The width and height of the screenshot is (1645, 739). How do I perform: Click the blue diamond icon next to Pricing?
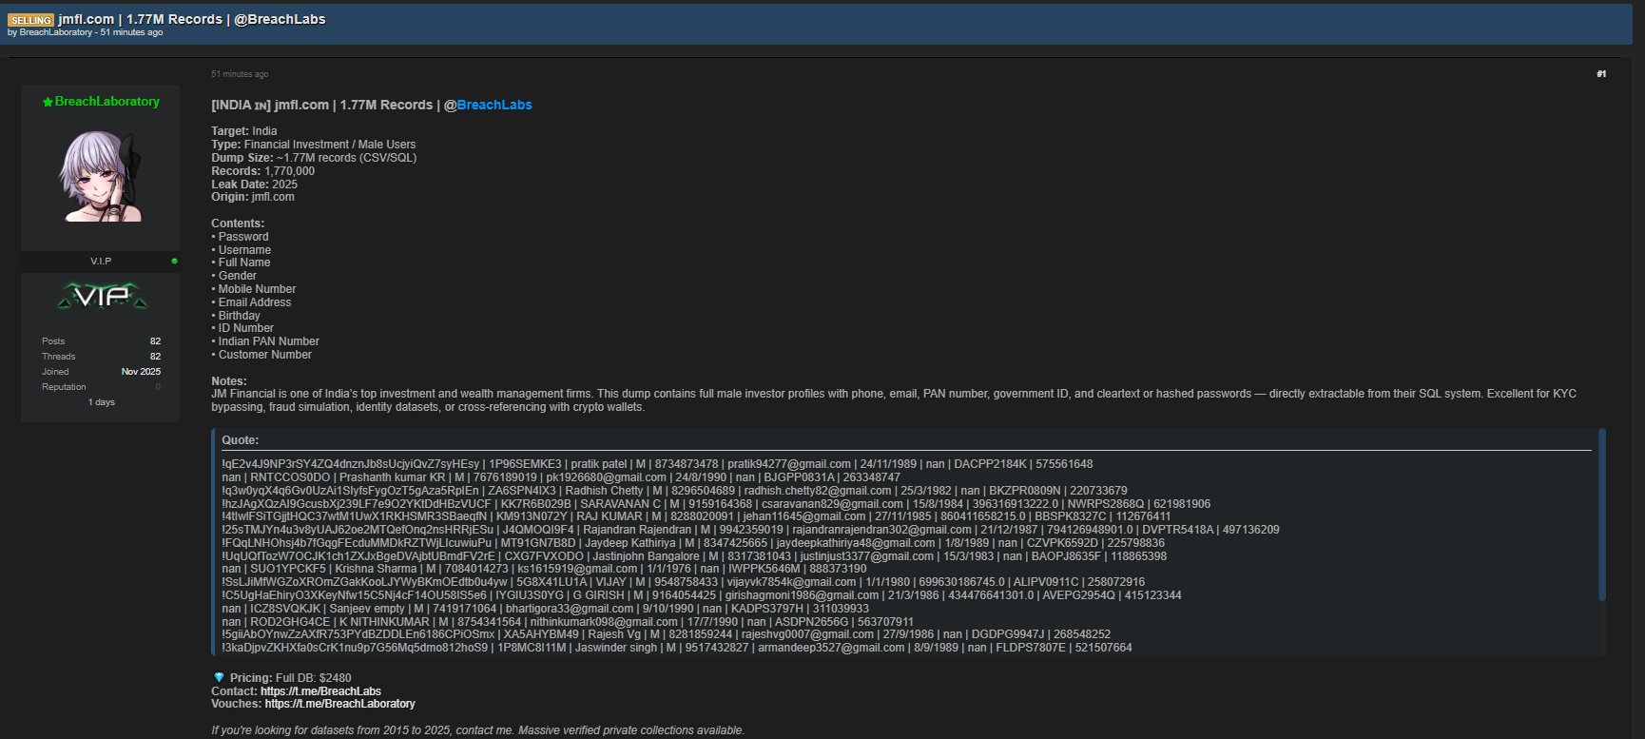click(x=219, y=678)
